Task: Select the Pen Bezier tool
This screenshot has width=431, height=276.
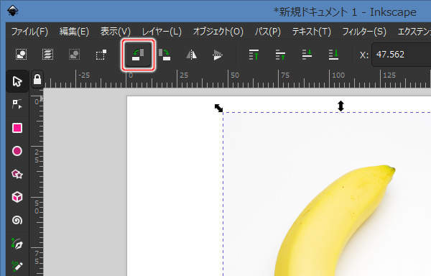Action: tap(17, 244)
